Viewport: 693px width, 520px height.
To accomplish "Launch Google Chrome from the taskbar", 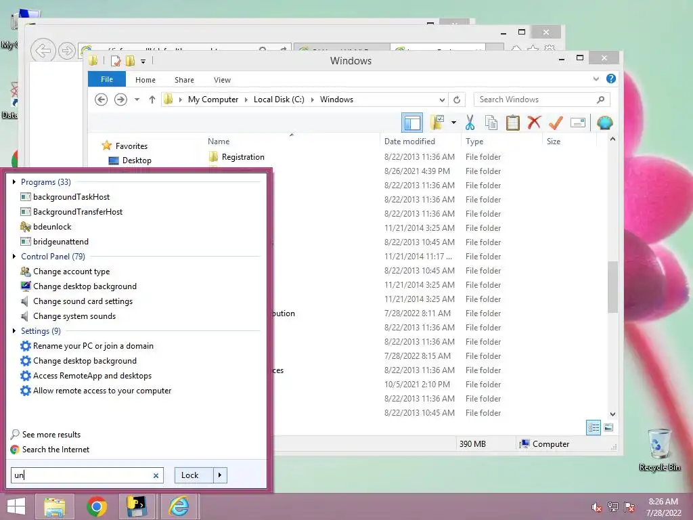I will [96, 506].
